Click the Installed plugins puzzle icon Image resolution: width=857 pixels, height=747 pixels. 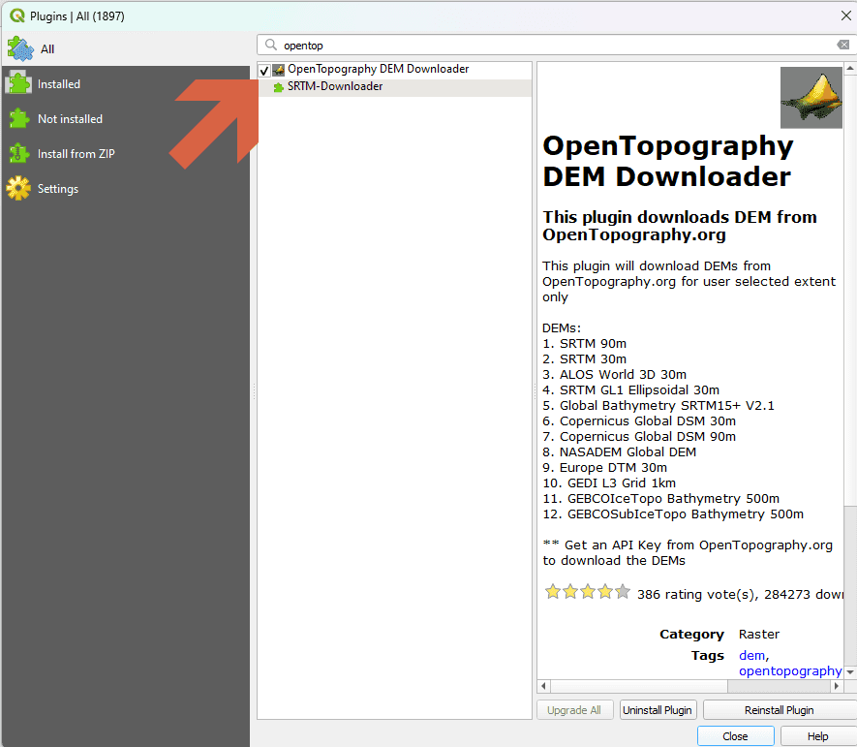pos(19,83)
